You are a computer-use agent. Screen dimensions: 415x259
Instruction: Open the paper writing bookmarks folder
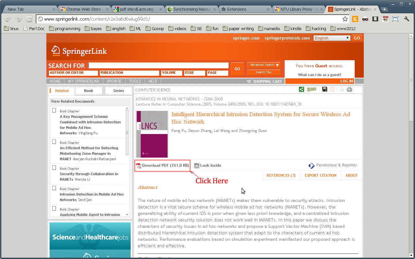[238, 28]
